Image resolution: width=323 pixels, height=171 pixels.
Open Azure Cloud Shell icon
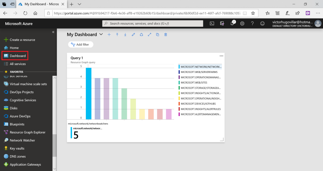(x=212, y=23)
